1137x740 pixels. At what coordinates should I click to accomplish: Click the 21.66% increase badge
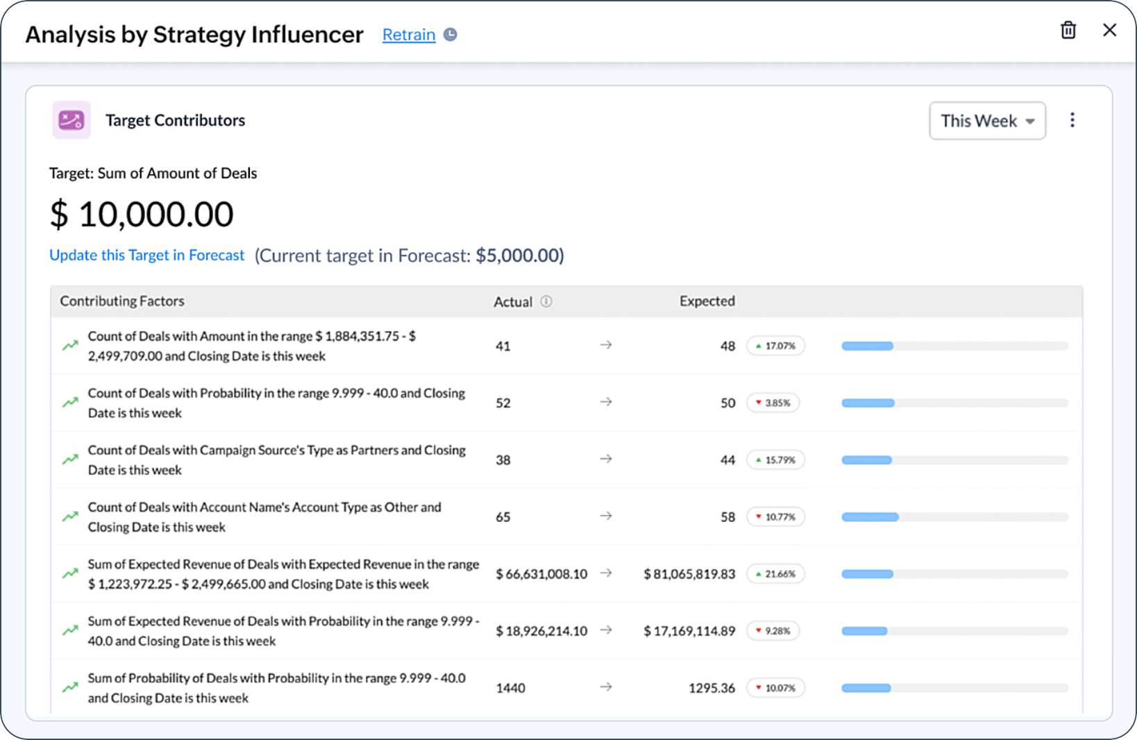pos(775,574)
